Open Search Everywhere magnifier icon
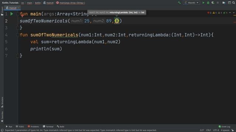 click(234, 3)
